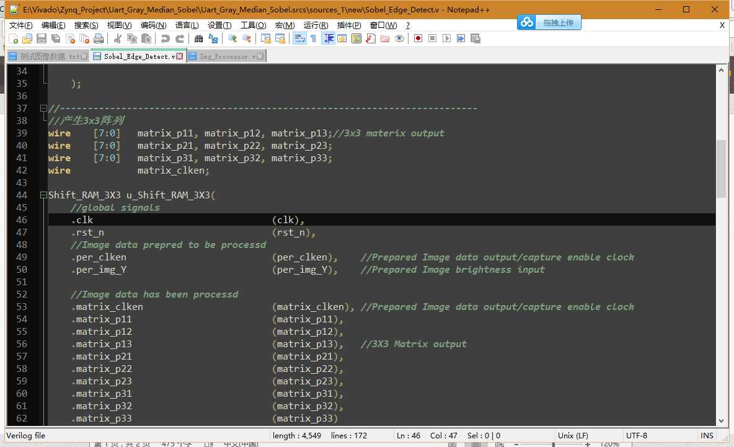Image resolution: width=734 pixels, height=447 pixels.
Task: Save all open files
Action: coord(56,38)
